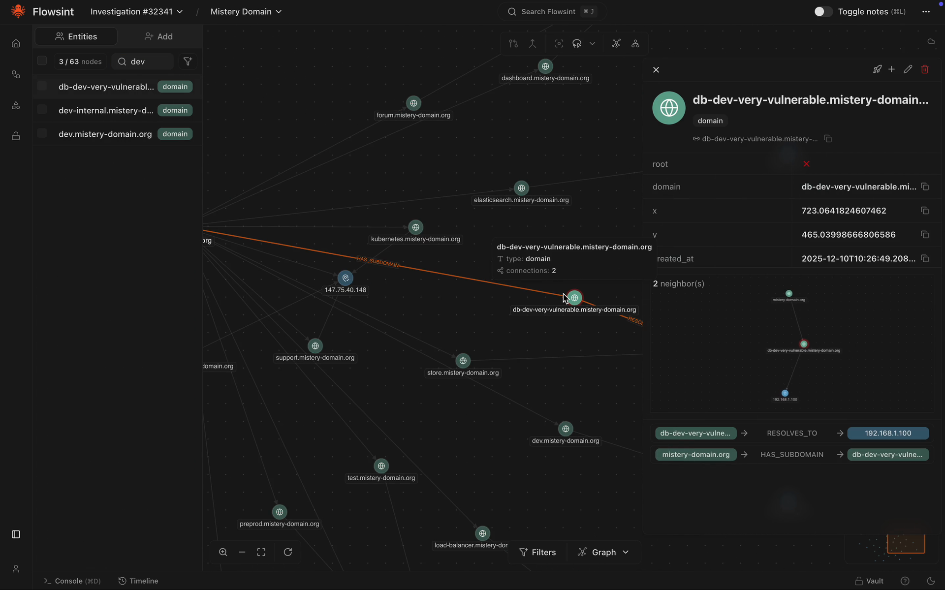
Task: Zoom out with the minus icon
Action: point(242,552)
